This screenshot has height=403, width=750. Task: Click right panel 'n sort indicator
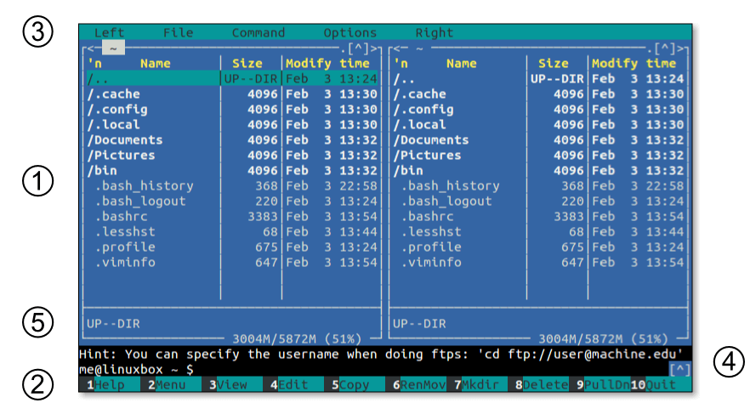click(x=401, y=63)
